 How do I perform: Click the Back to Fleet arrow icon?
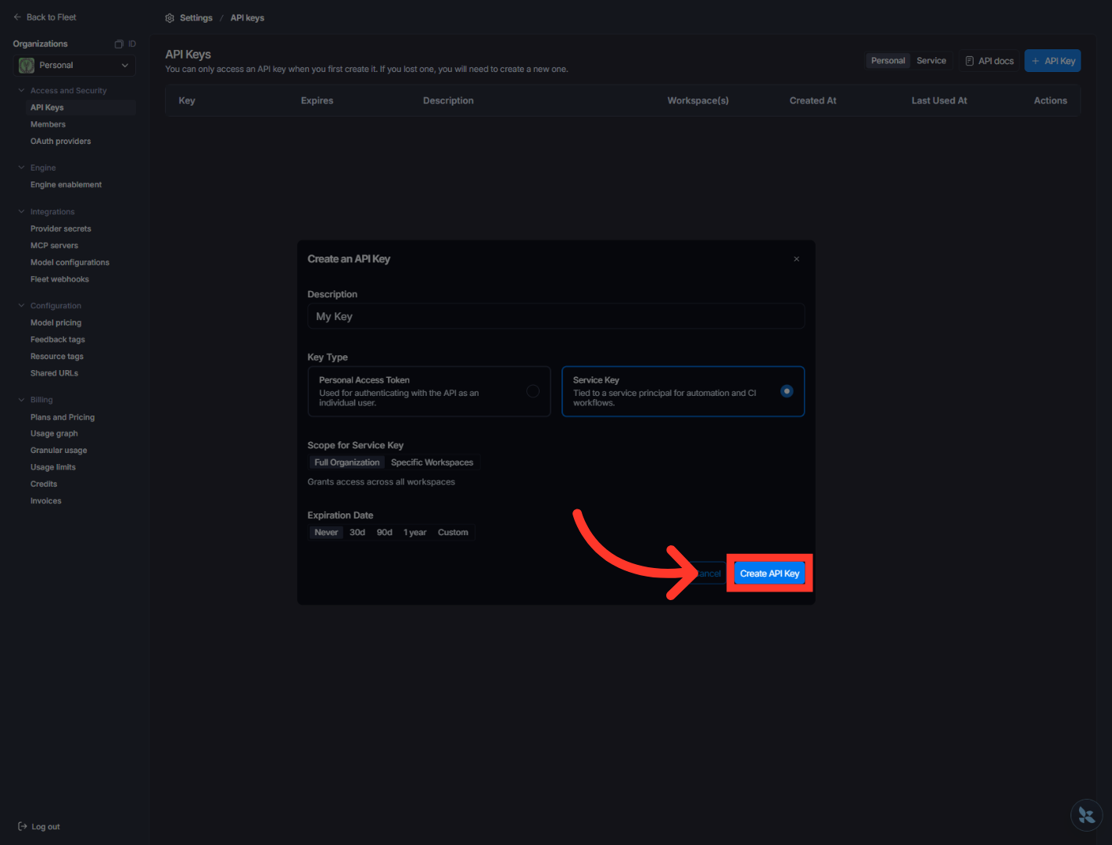pos(17,17)
